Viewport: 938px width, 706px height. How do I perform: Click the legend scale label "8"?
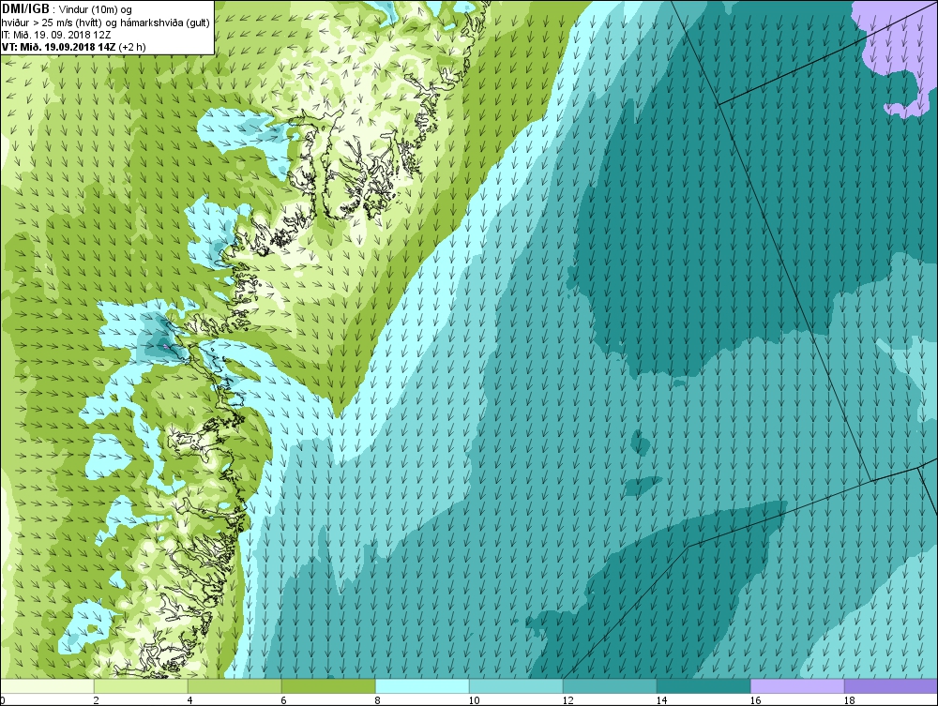[377, 700]
